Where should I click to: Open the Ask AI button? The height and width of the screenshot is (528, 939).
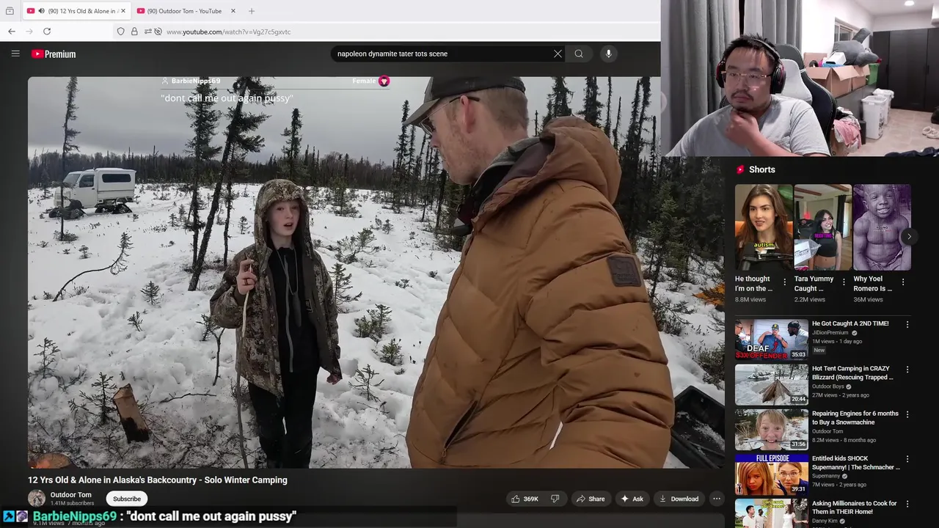tap(632, 499)
